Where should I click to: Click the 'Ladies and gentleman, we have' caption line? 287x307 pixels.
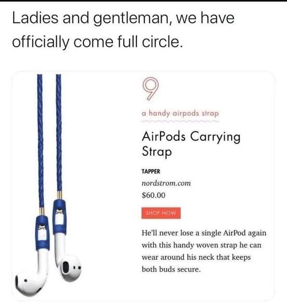pos(123,19)
